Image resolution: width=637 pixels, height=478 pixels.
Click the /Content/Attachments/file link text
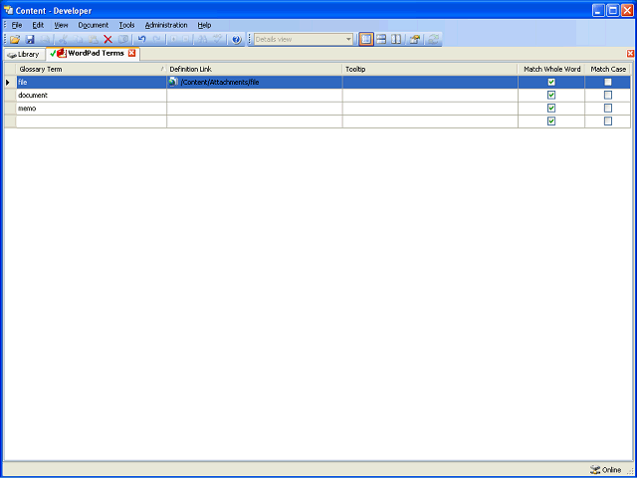pyautogui.click(x=220, y=83)
